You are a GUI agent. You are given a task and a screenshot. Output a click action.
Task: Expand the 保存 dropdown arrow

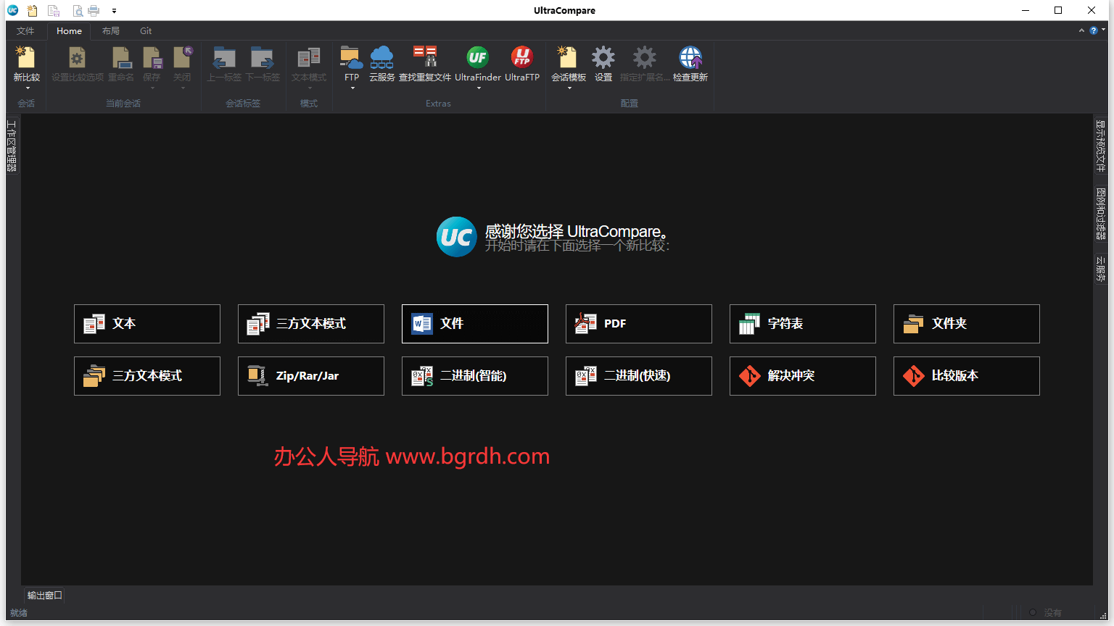pos(152,88)
